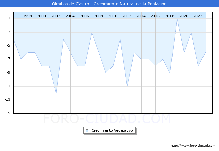Click the -9 y-axis value
Screen dimensions: 219x151
(x=8, y=72)
